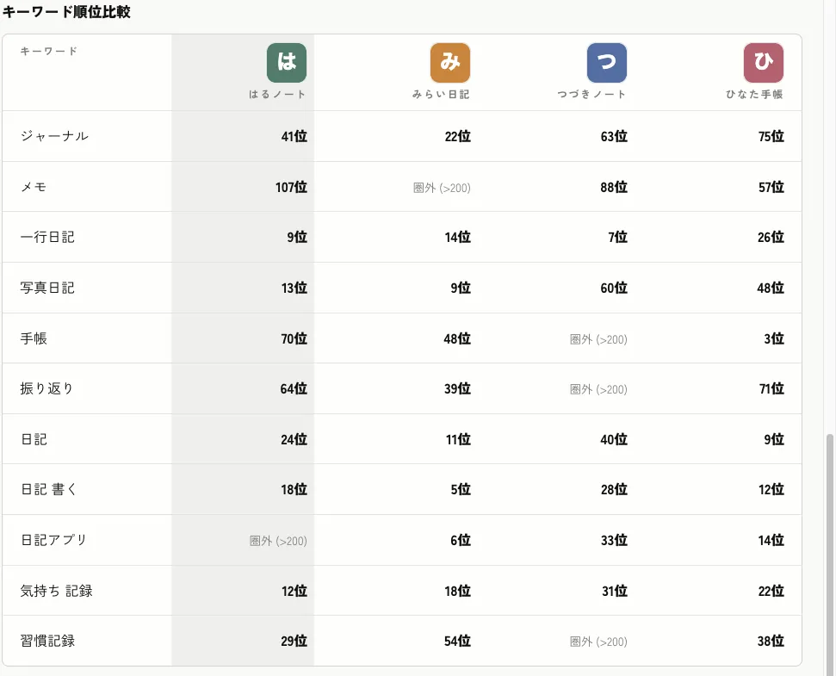Click the 圏外 (>200) cell in メモ row
Screen dimensions: 836x676
(x=442, y=188)
